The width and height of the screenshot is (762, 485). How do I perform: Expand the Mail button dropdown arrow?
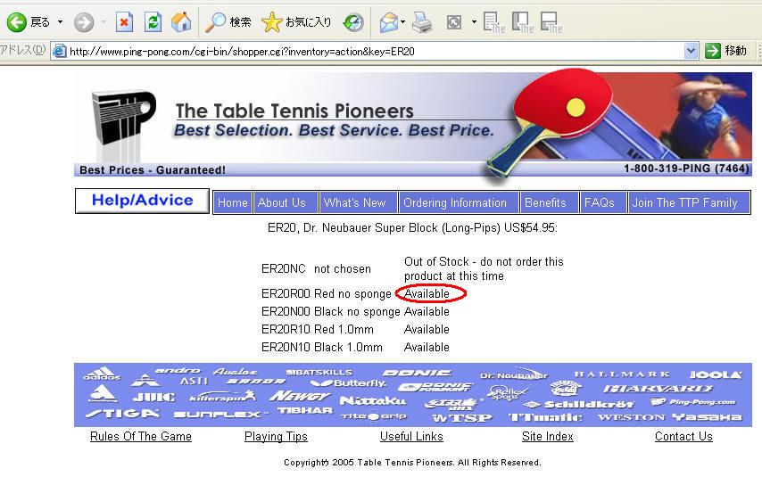[x=403, y=22]
